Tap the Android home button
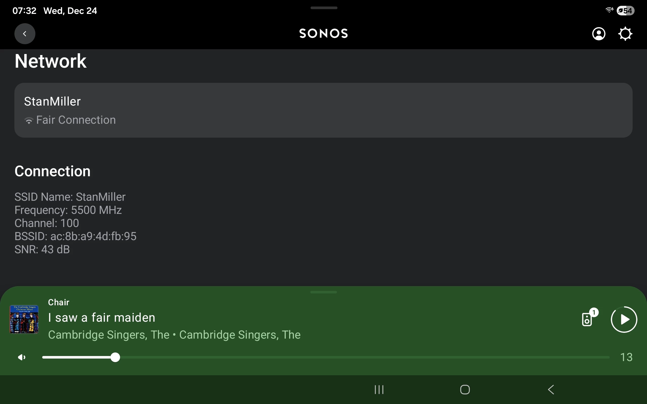Image resolution: width=647 pixels, height=404 pixels. 465,390
